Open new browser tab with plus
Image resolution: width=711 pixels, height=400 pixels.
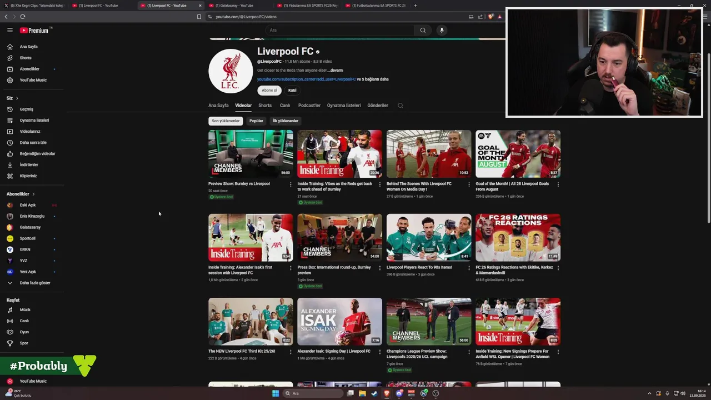pyautogui.click(x=415, y=6)
